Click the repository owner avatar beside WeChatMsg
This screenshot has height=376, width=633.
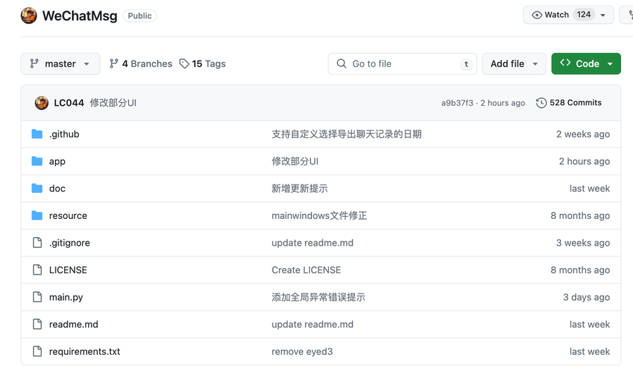29,15
